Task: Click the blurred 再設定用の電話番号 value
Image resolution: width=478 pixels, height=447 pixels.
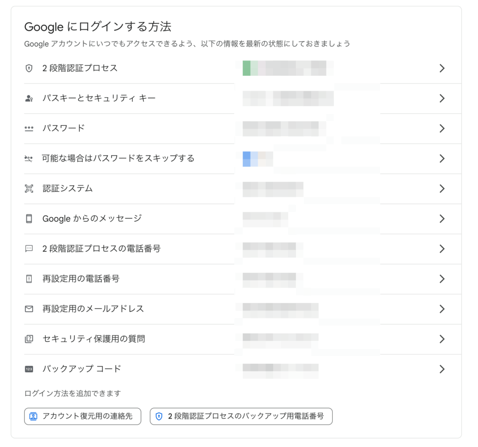Action: (269, 279)
